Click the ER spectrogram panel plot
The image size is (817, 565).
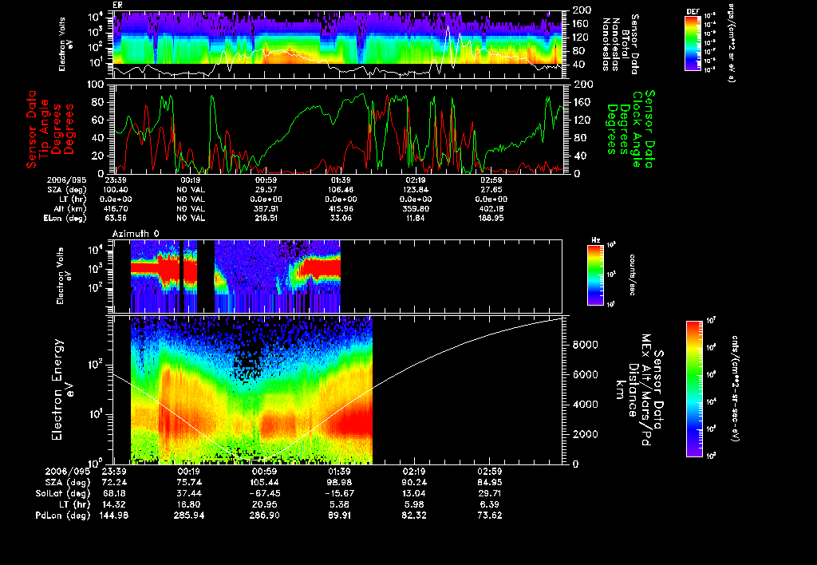338,45
